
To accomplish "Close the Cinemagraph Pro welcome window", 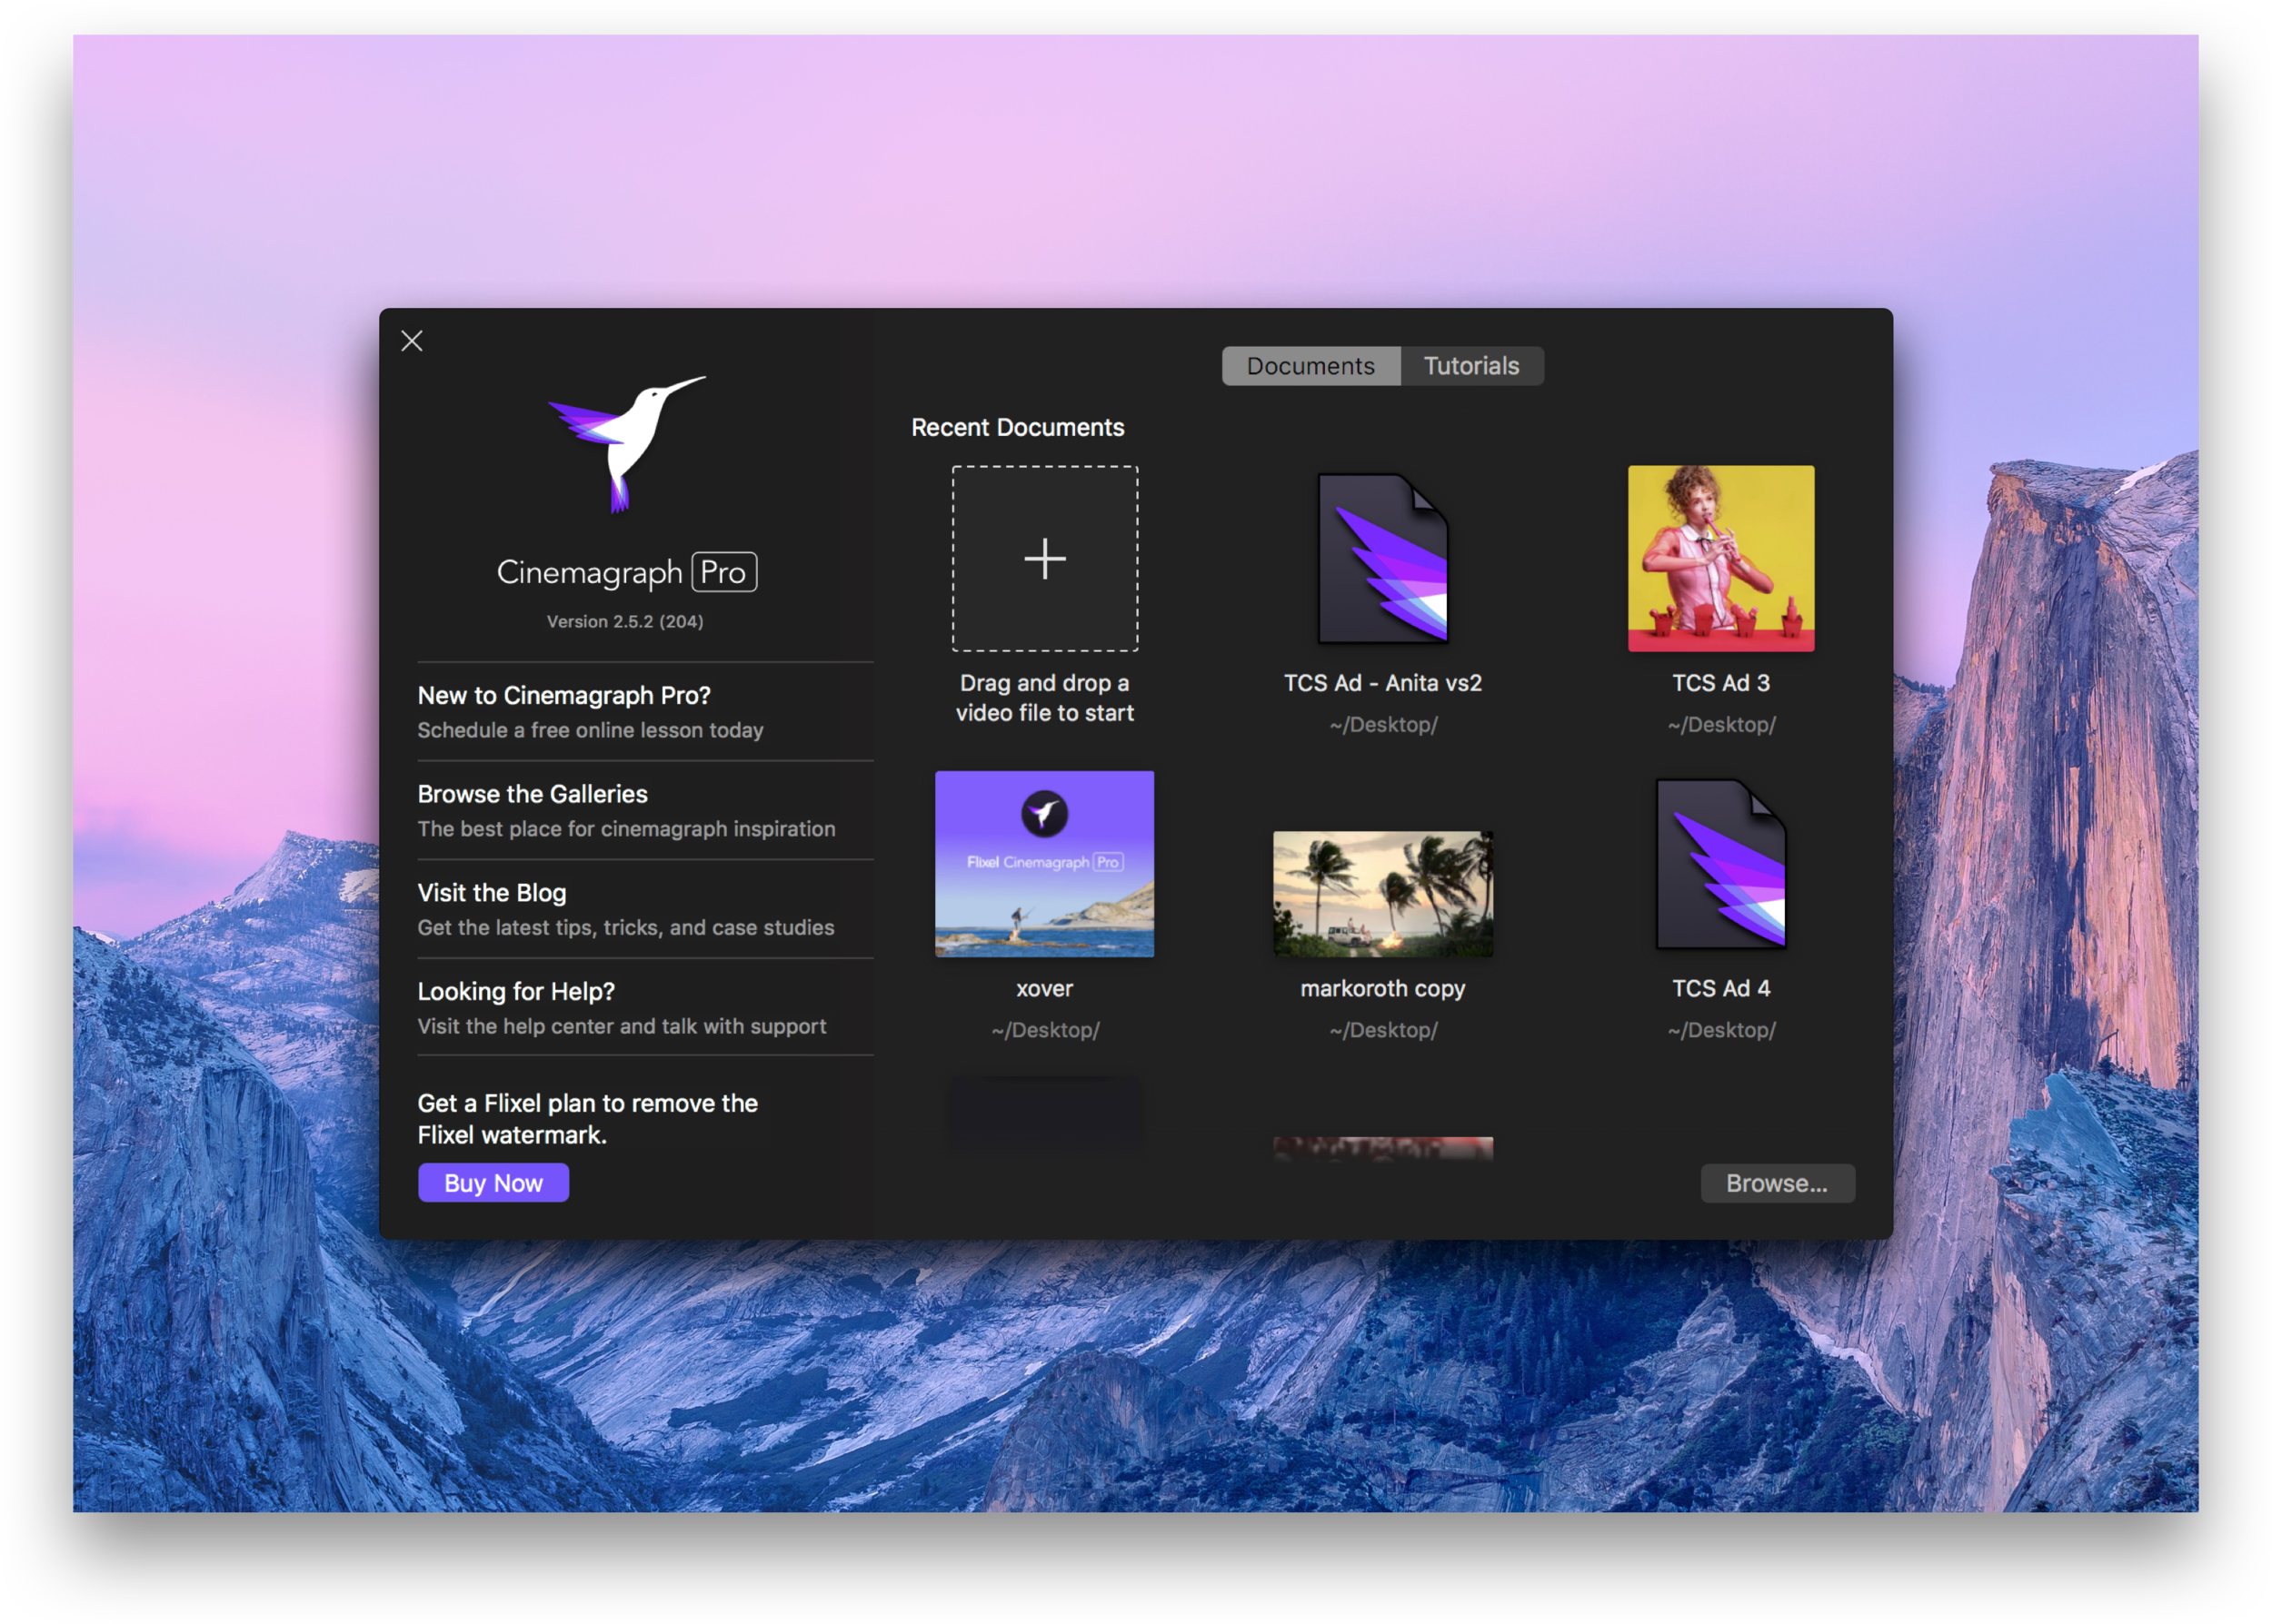I will [x=411, y=341].
